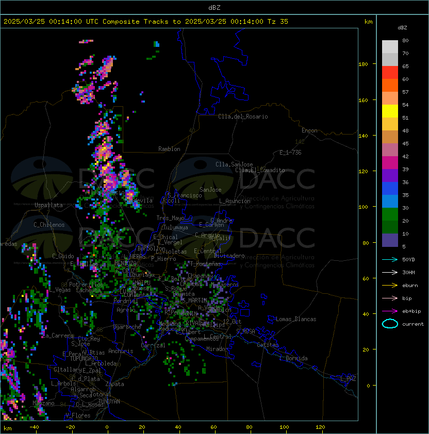Click the '5' value at bottom of dBZ scale

[x=404, y=246]
